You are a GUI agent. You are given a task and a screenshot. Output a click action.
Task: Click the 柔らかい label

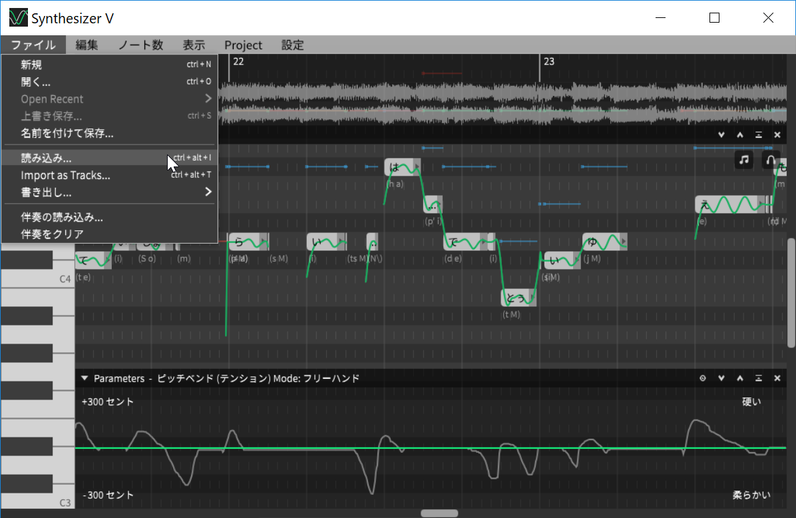pos(751,495)
